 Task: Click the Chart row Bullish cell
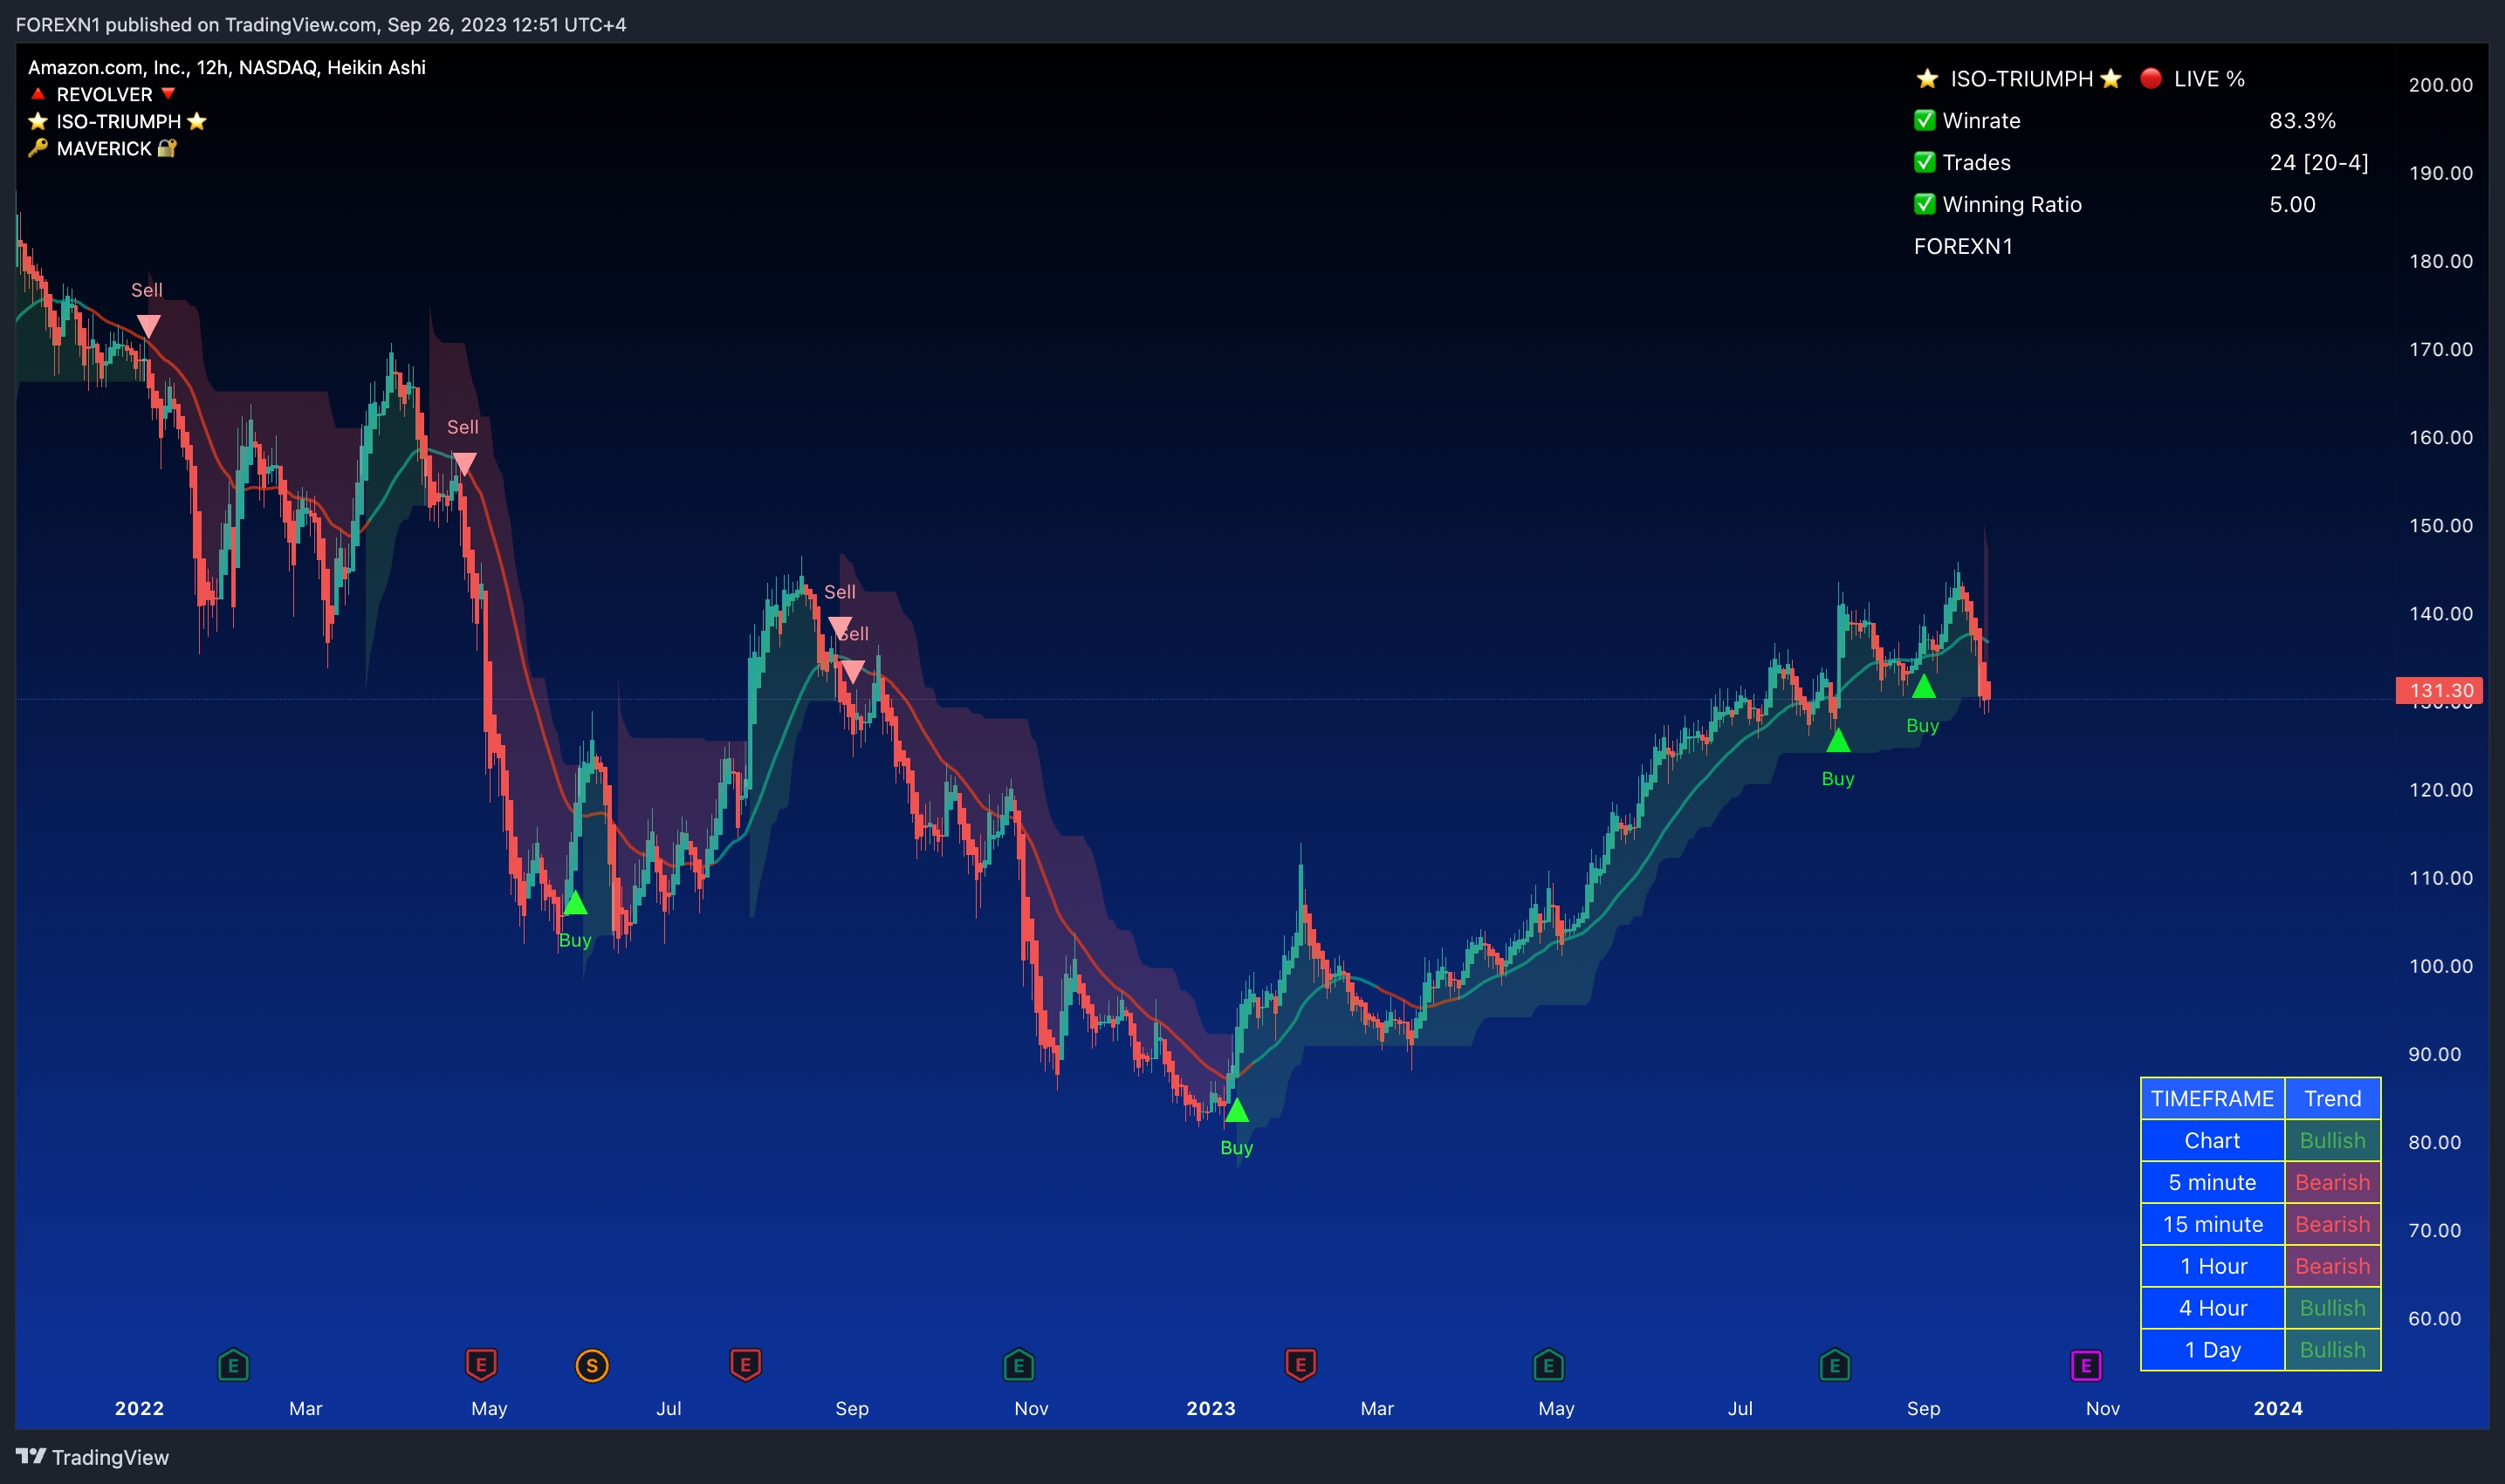(2332, 1140)
